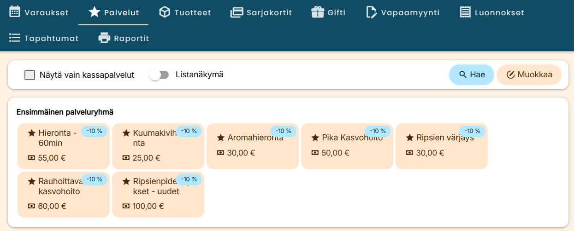Screen dimensions: 574x231
Task: Open the Palvelut tab
Action: click(x=113, y=12)
